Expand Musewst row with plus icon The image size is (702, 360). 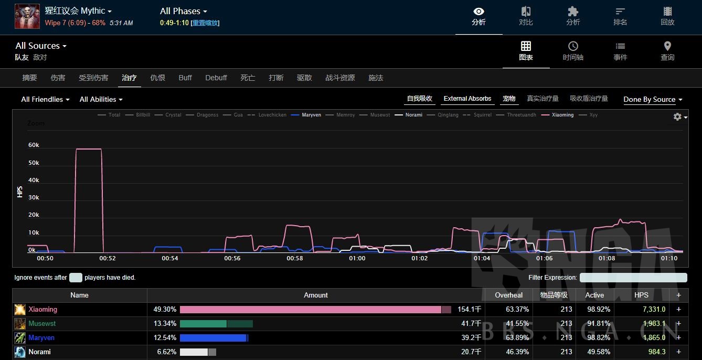click(678, 324)
